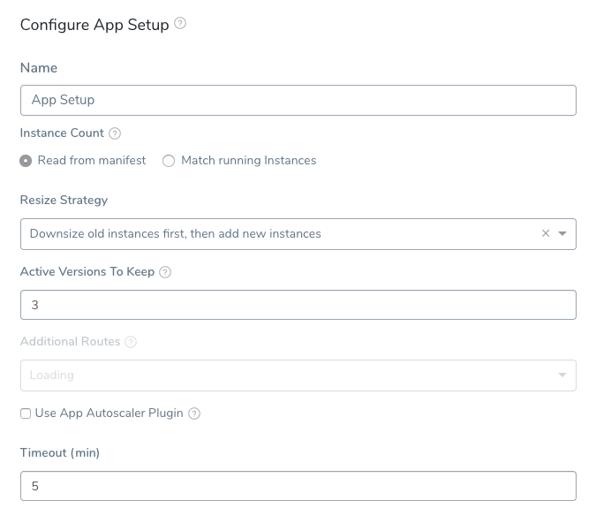This screenshot has height=531, width=596.
Task: Click the Downsize old instances first selection text
Action: click(175, 233)
